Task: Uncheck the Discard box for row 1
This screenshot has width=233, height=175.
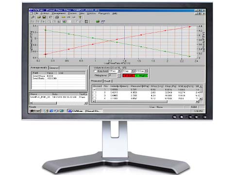Action: tap(95, 89)
